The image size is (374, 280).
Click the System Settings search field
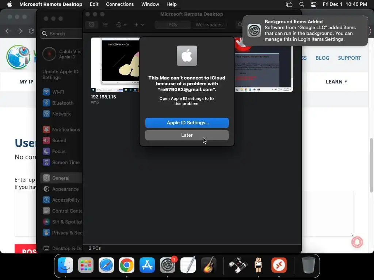[x=61, y=33]
